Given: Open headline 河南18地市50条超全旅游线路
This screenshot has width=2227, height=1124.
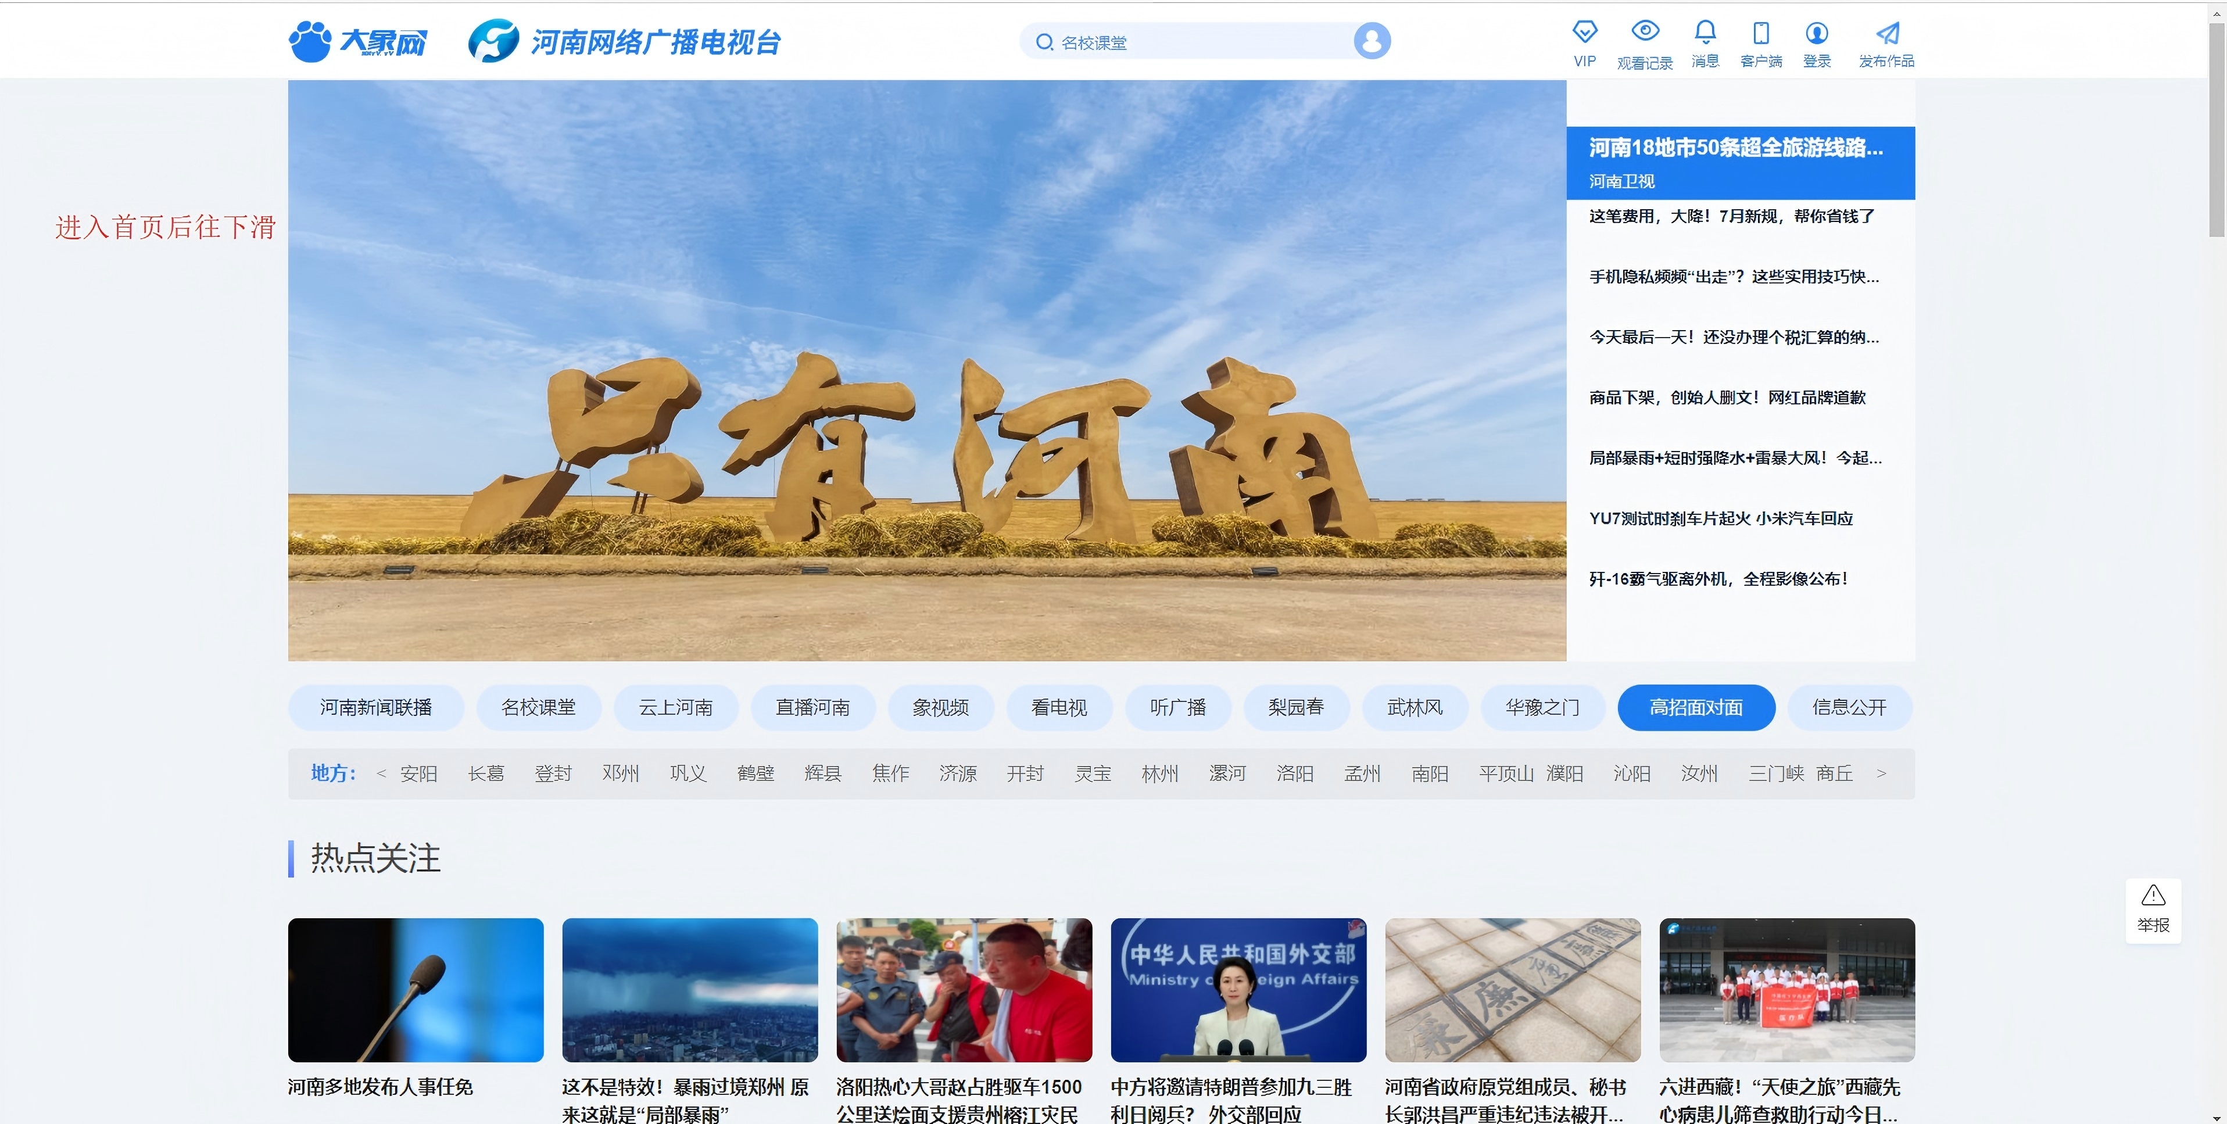Looking at the screenshot, I should tap(1735, 149).
